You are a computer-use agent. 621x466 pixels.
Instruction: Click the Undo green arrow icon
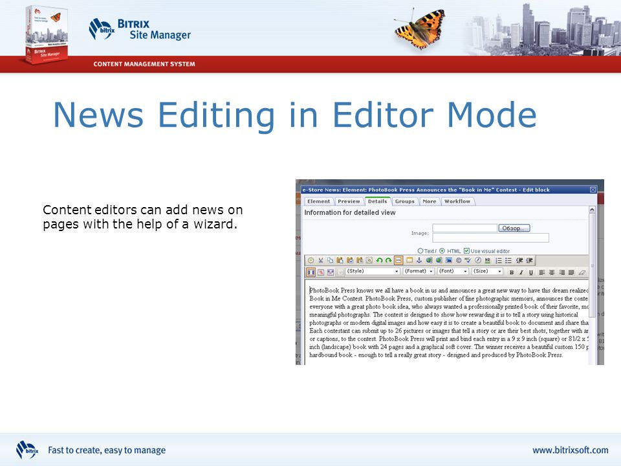pyautogui.click(x=380, y=260)
